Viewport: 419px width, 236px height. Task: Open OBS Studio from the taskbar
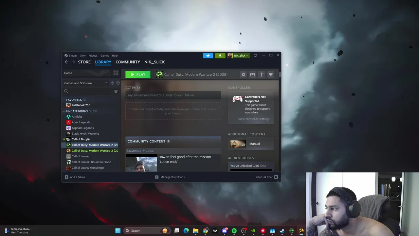click(x=244, y=231)
